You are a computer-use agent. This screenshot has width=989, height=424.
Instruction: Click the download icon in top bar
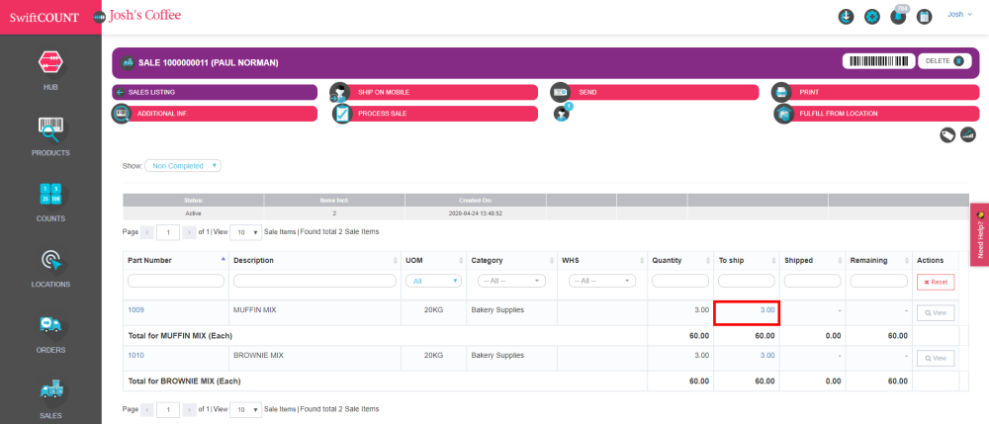[846, 17]
